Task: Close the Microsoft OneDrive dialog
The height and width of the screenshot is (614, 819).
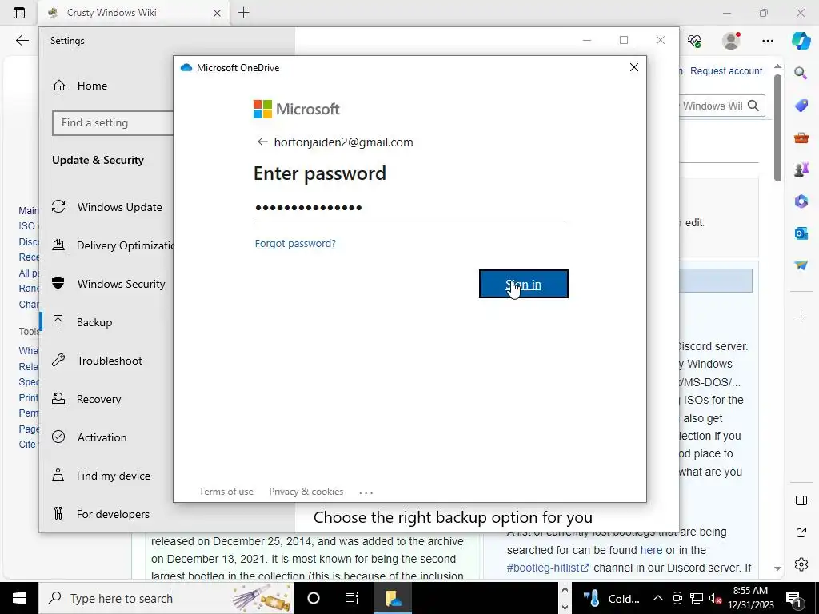Action: coord(634,67)
